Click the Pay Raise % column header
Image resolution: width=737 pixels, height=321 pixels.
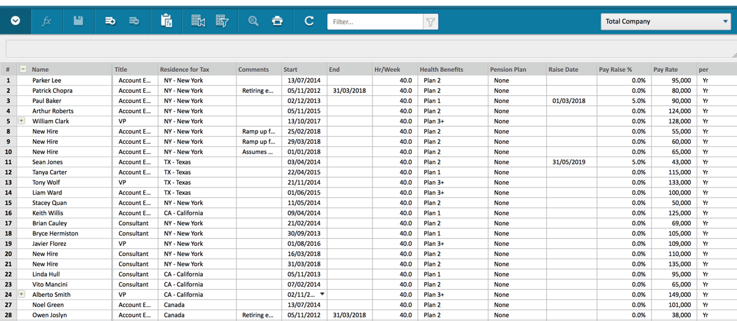(x=615, y=70)
